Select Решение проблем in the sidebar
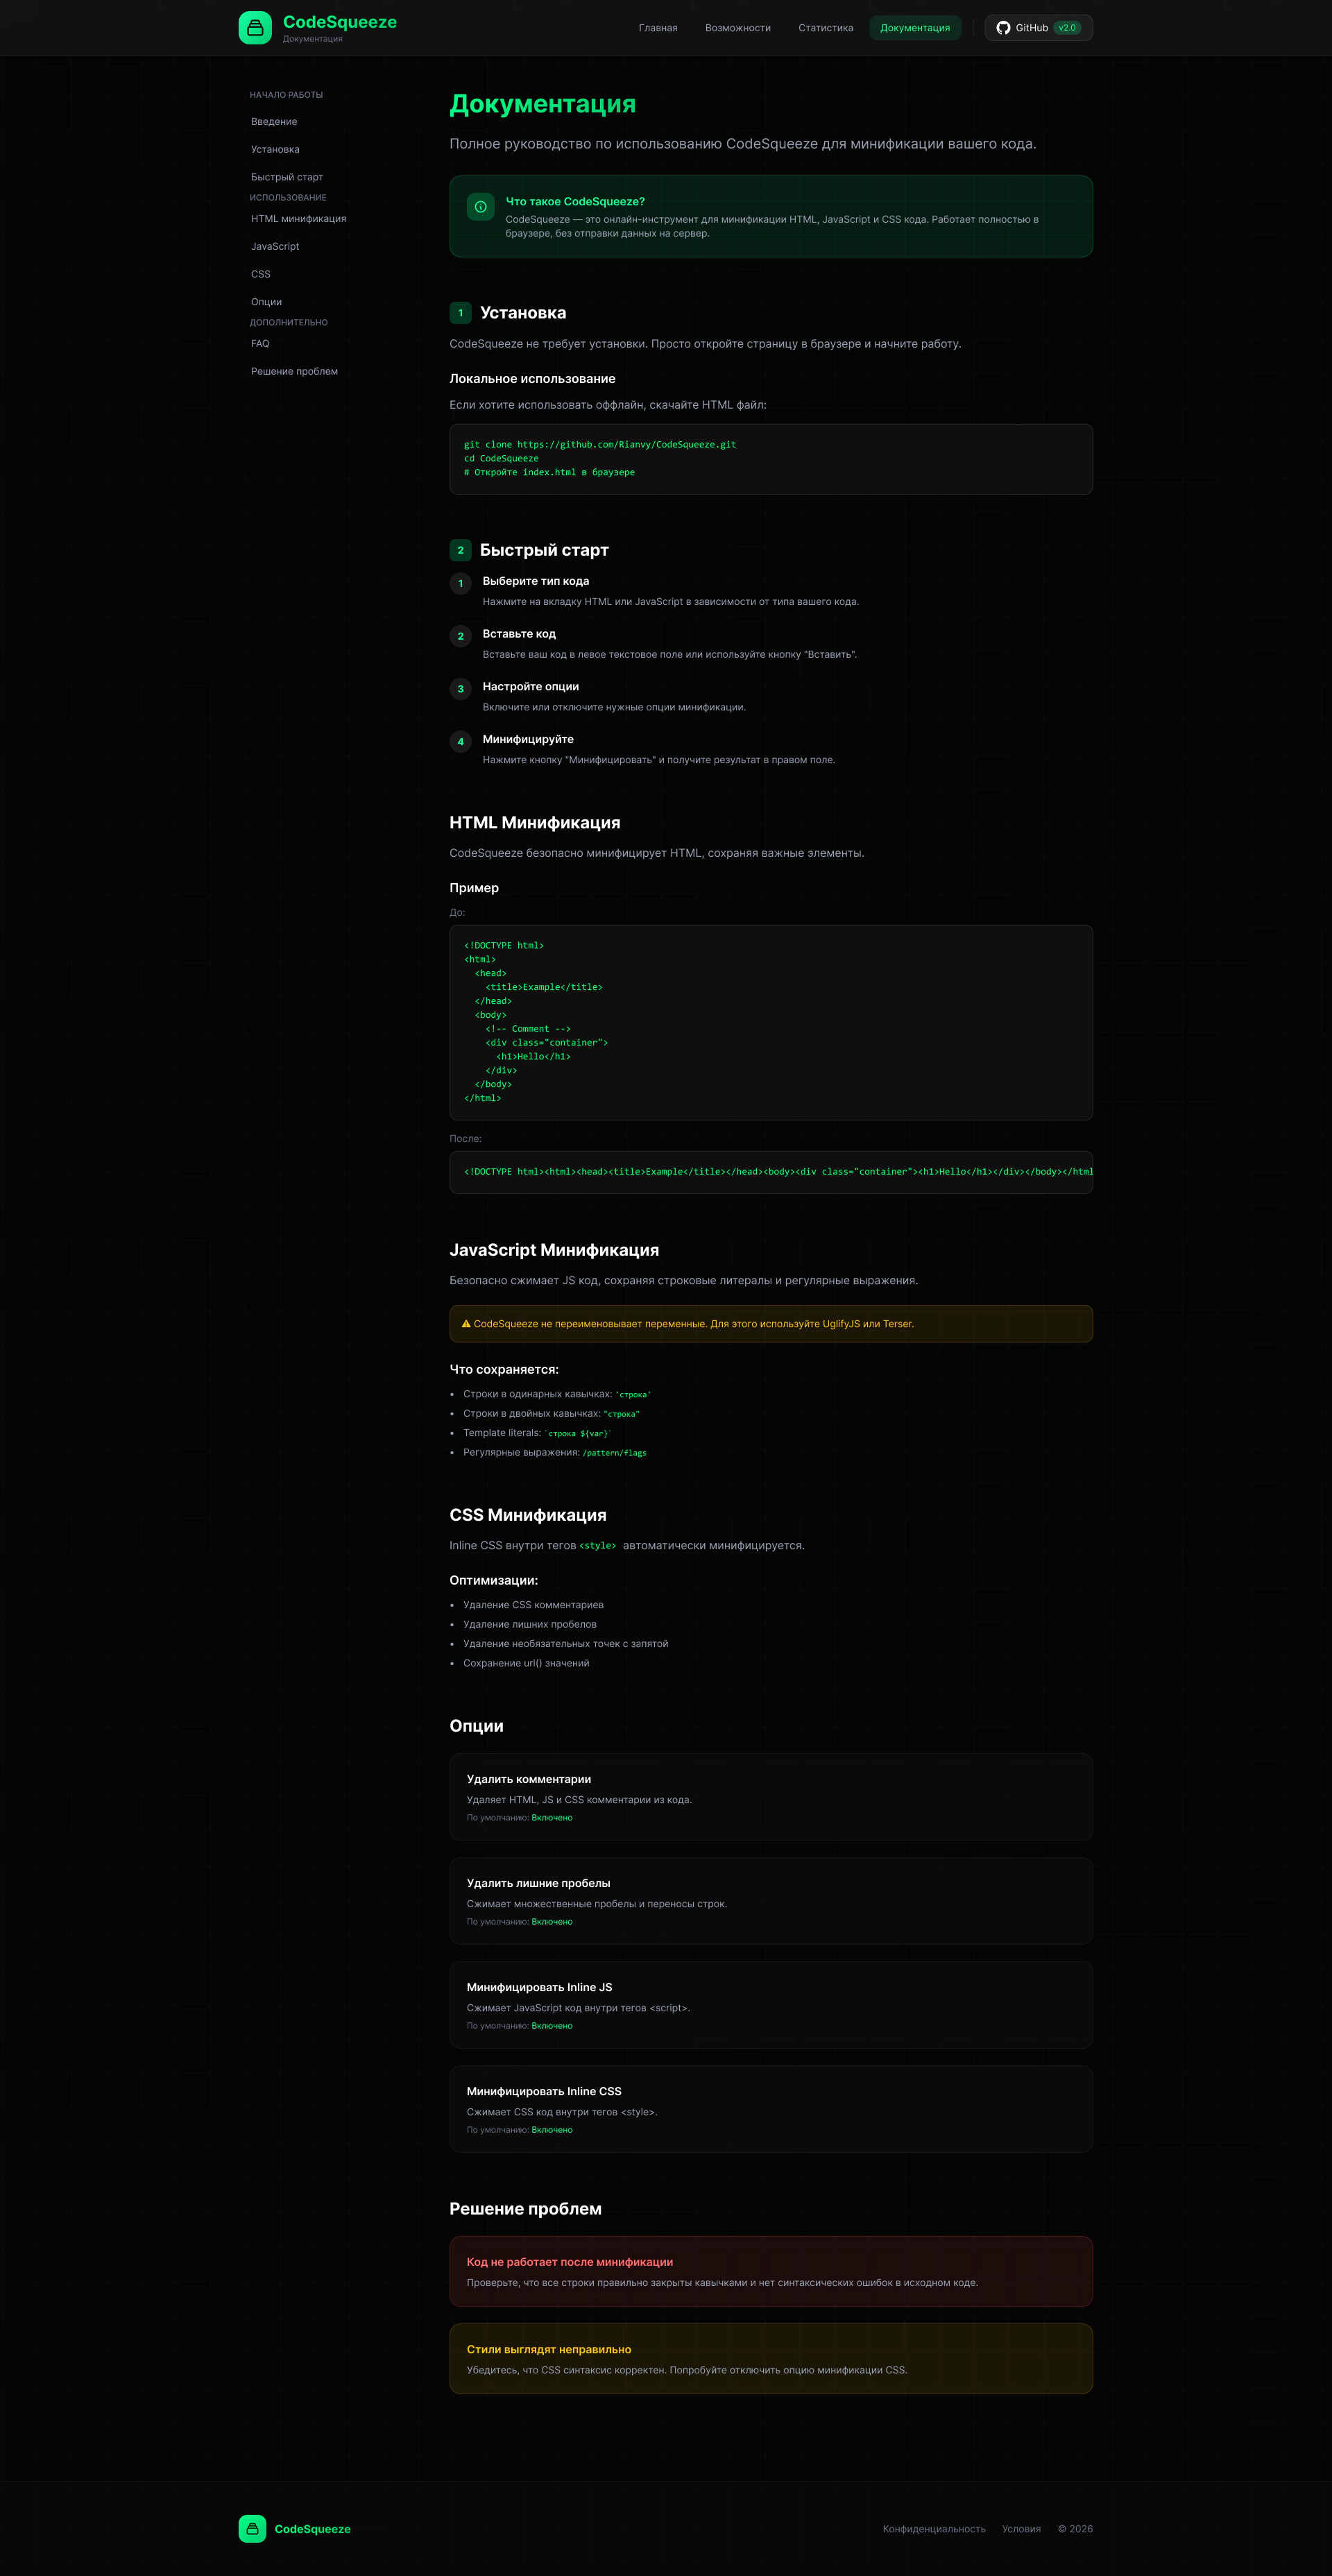 tap(294, 371)
